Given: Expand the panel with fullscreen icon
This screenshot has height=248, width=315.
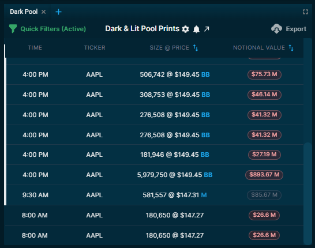Looking at the screenshot, I should [305, 12].
